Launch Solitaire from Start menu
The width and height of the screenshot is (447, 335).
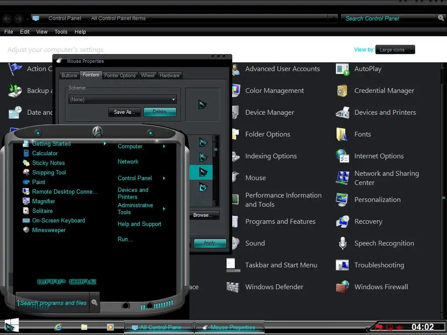(x=42, y=211)
